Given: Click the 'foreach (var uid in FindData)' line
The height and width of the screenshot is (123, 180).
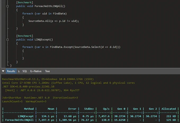Looking at the screenshot, I should click(44, 14).
